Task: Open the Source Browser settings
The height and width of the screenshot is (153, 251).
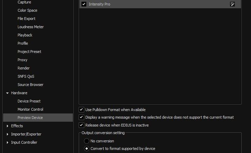Action: [30, 85]
